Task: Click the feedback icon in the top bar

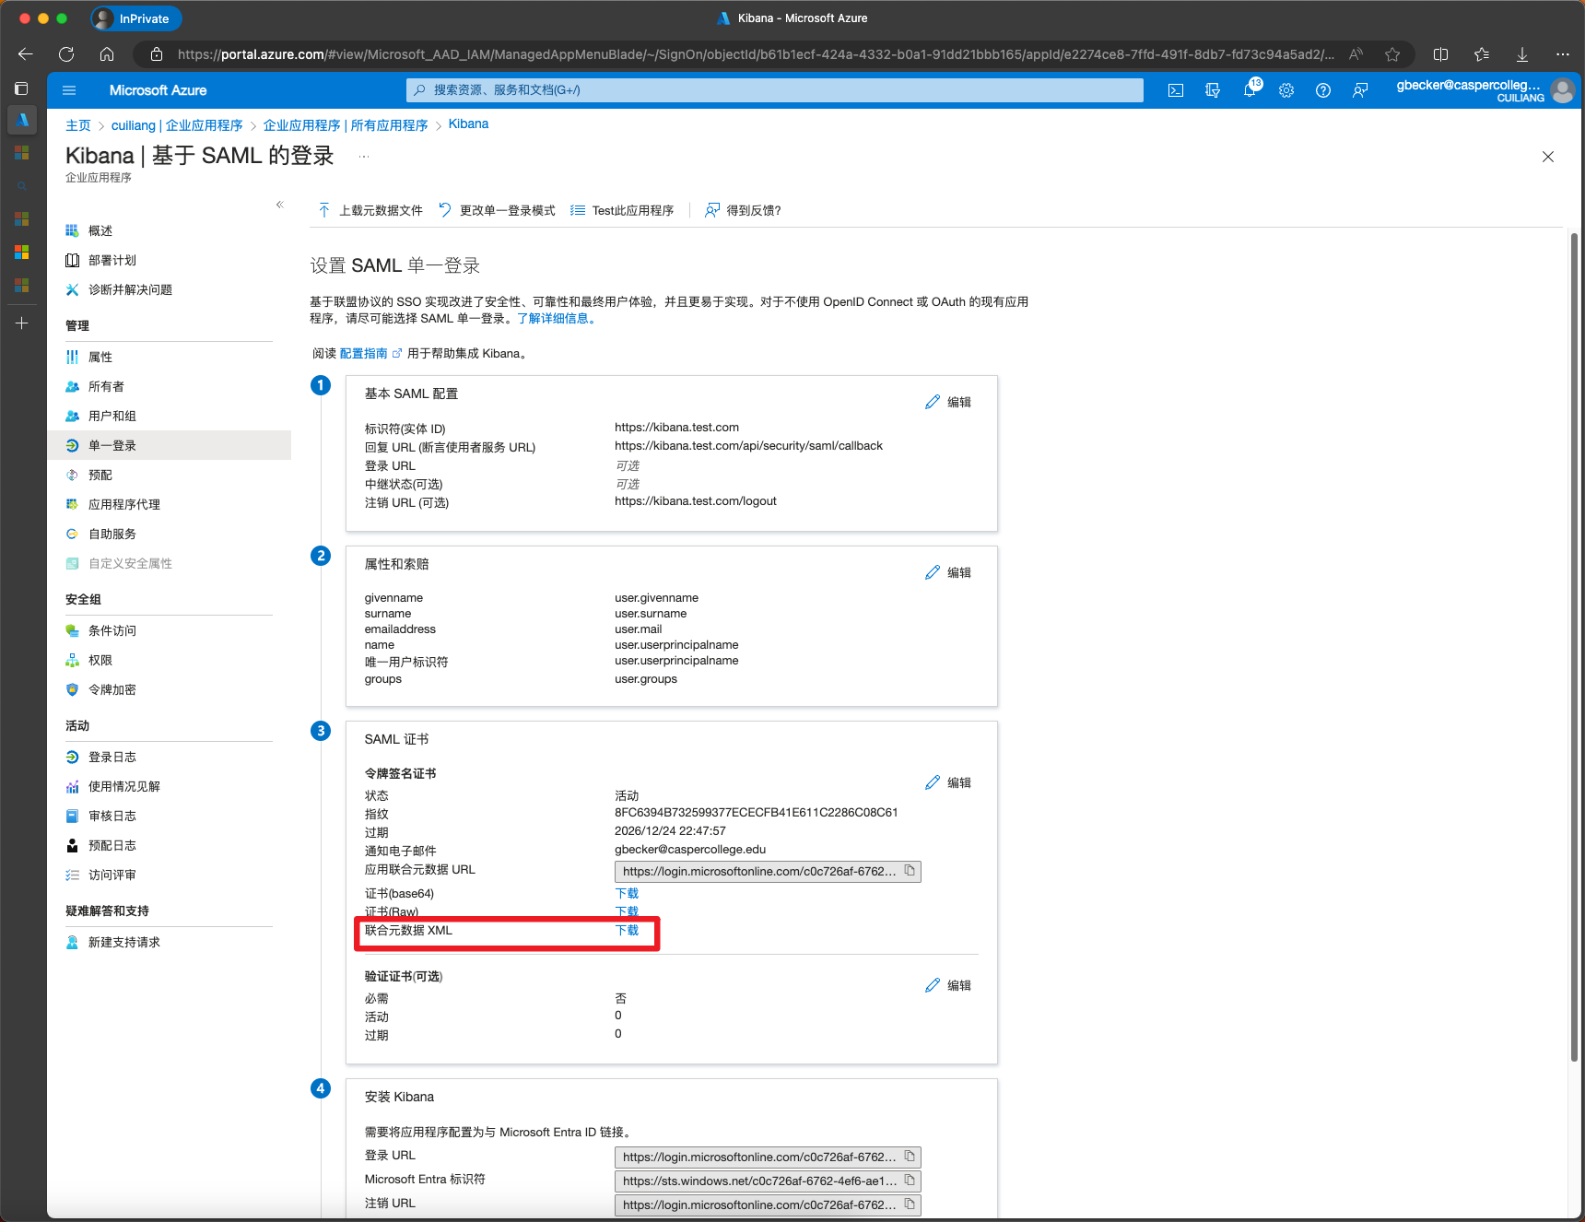Action: (x=1360, y=90)
